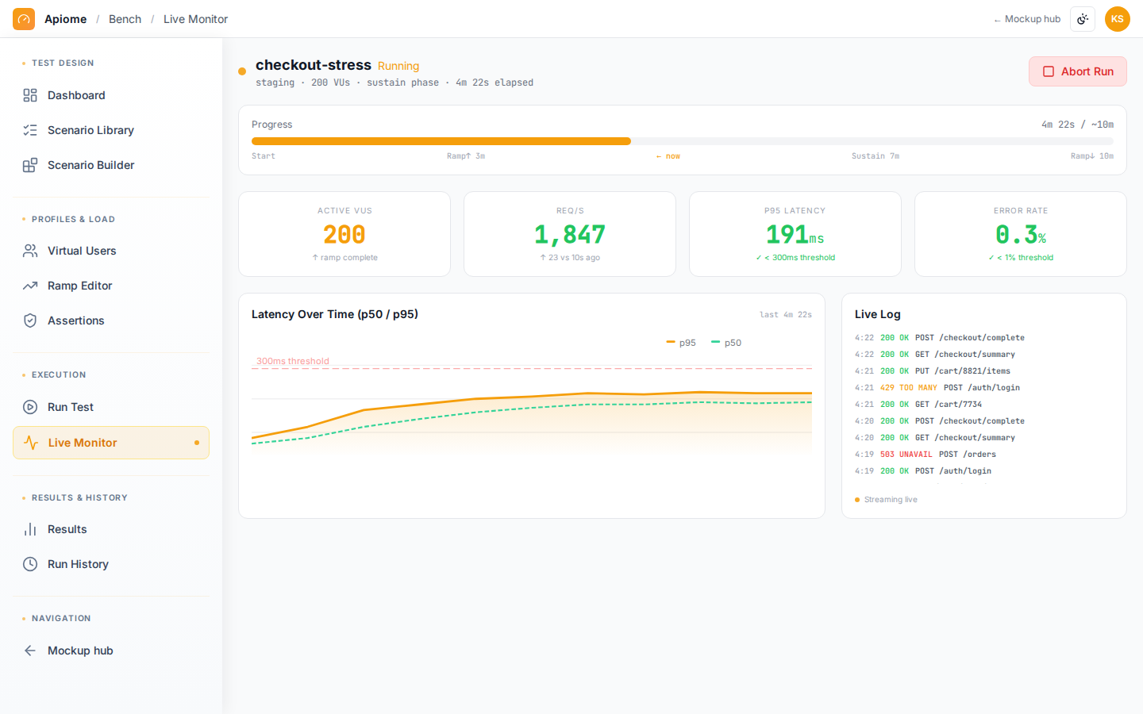Click the Scenario Library checklist icon
Viewport: 1143px width, 714px height.
coord(30,130)
